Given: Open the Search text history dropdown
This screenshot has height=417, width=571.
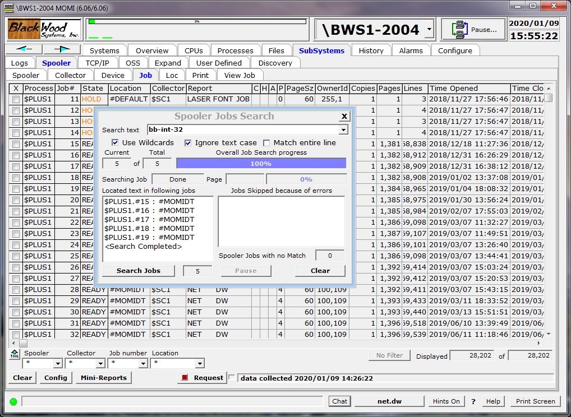Looking at the screenshot, I should [x=343, y=130].
